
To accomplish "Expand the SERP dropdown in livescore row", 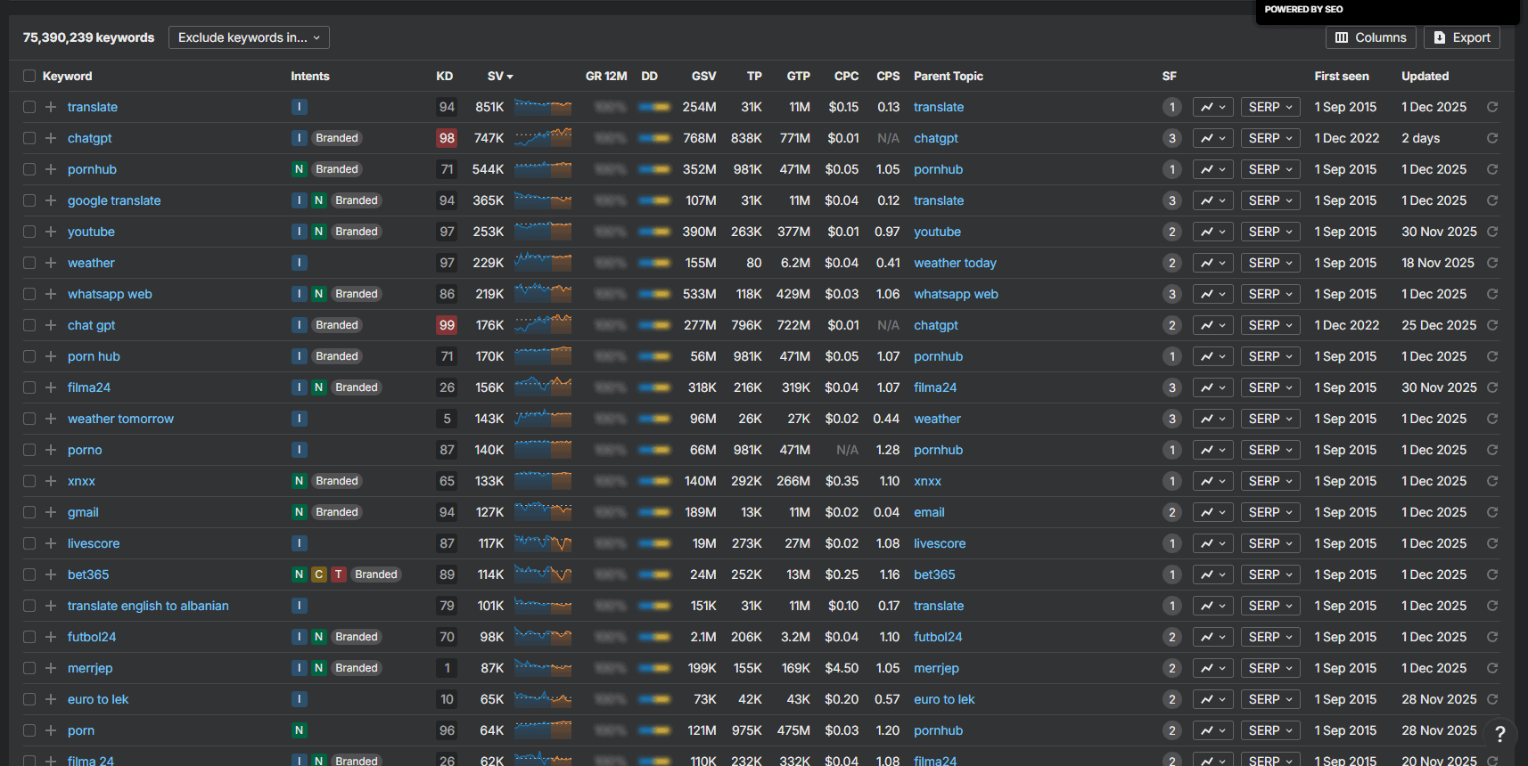I will click(x=1270, y=543).
